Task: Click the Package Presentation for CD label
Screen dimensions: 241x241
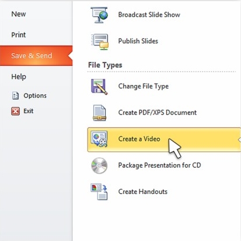Action: tap(159, 165)
